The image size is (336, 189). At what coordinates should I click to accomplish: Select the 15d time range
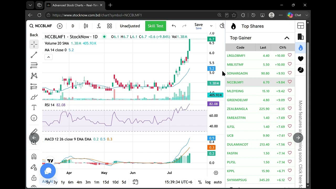(106, 182)
